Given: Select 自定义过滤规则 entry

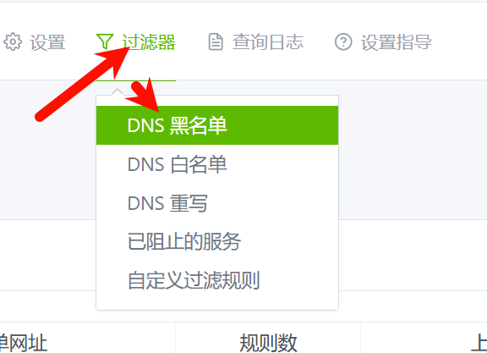Looking at the screenshot, I should click(217, 280).
